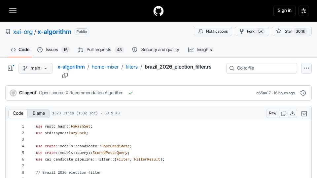This screenshot has height=178, width=317.
Task: Open the more file actions menu
Action: [x=306, y=68]
